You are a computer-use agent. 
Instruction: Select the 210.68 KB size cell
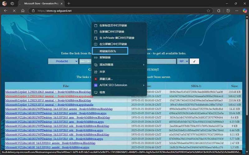(x=235, y=92)
